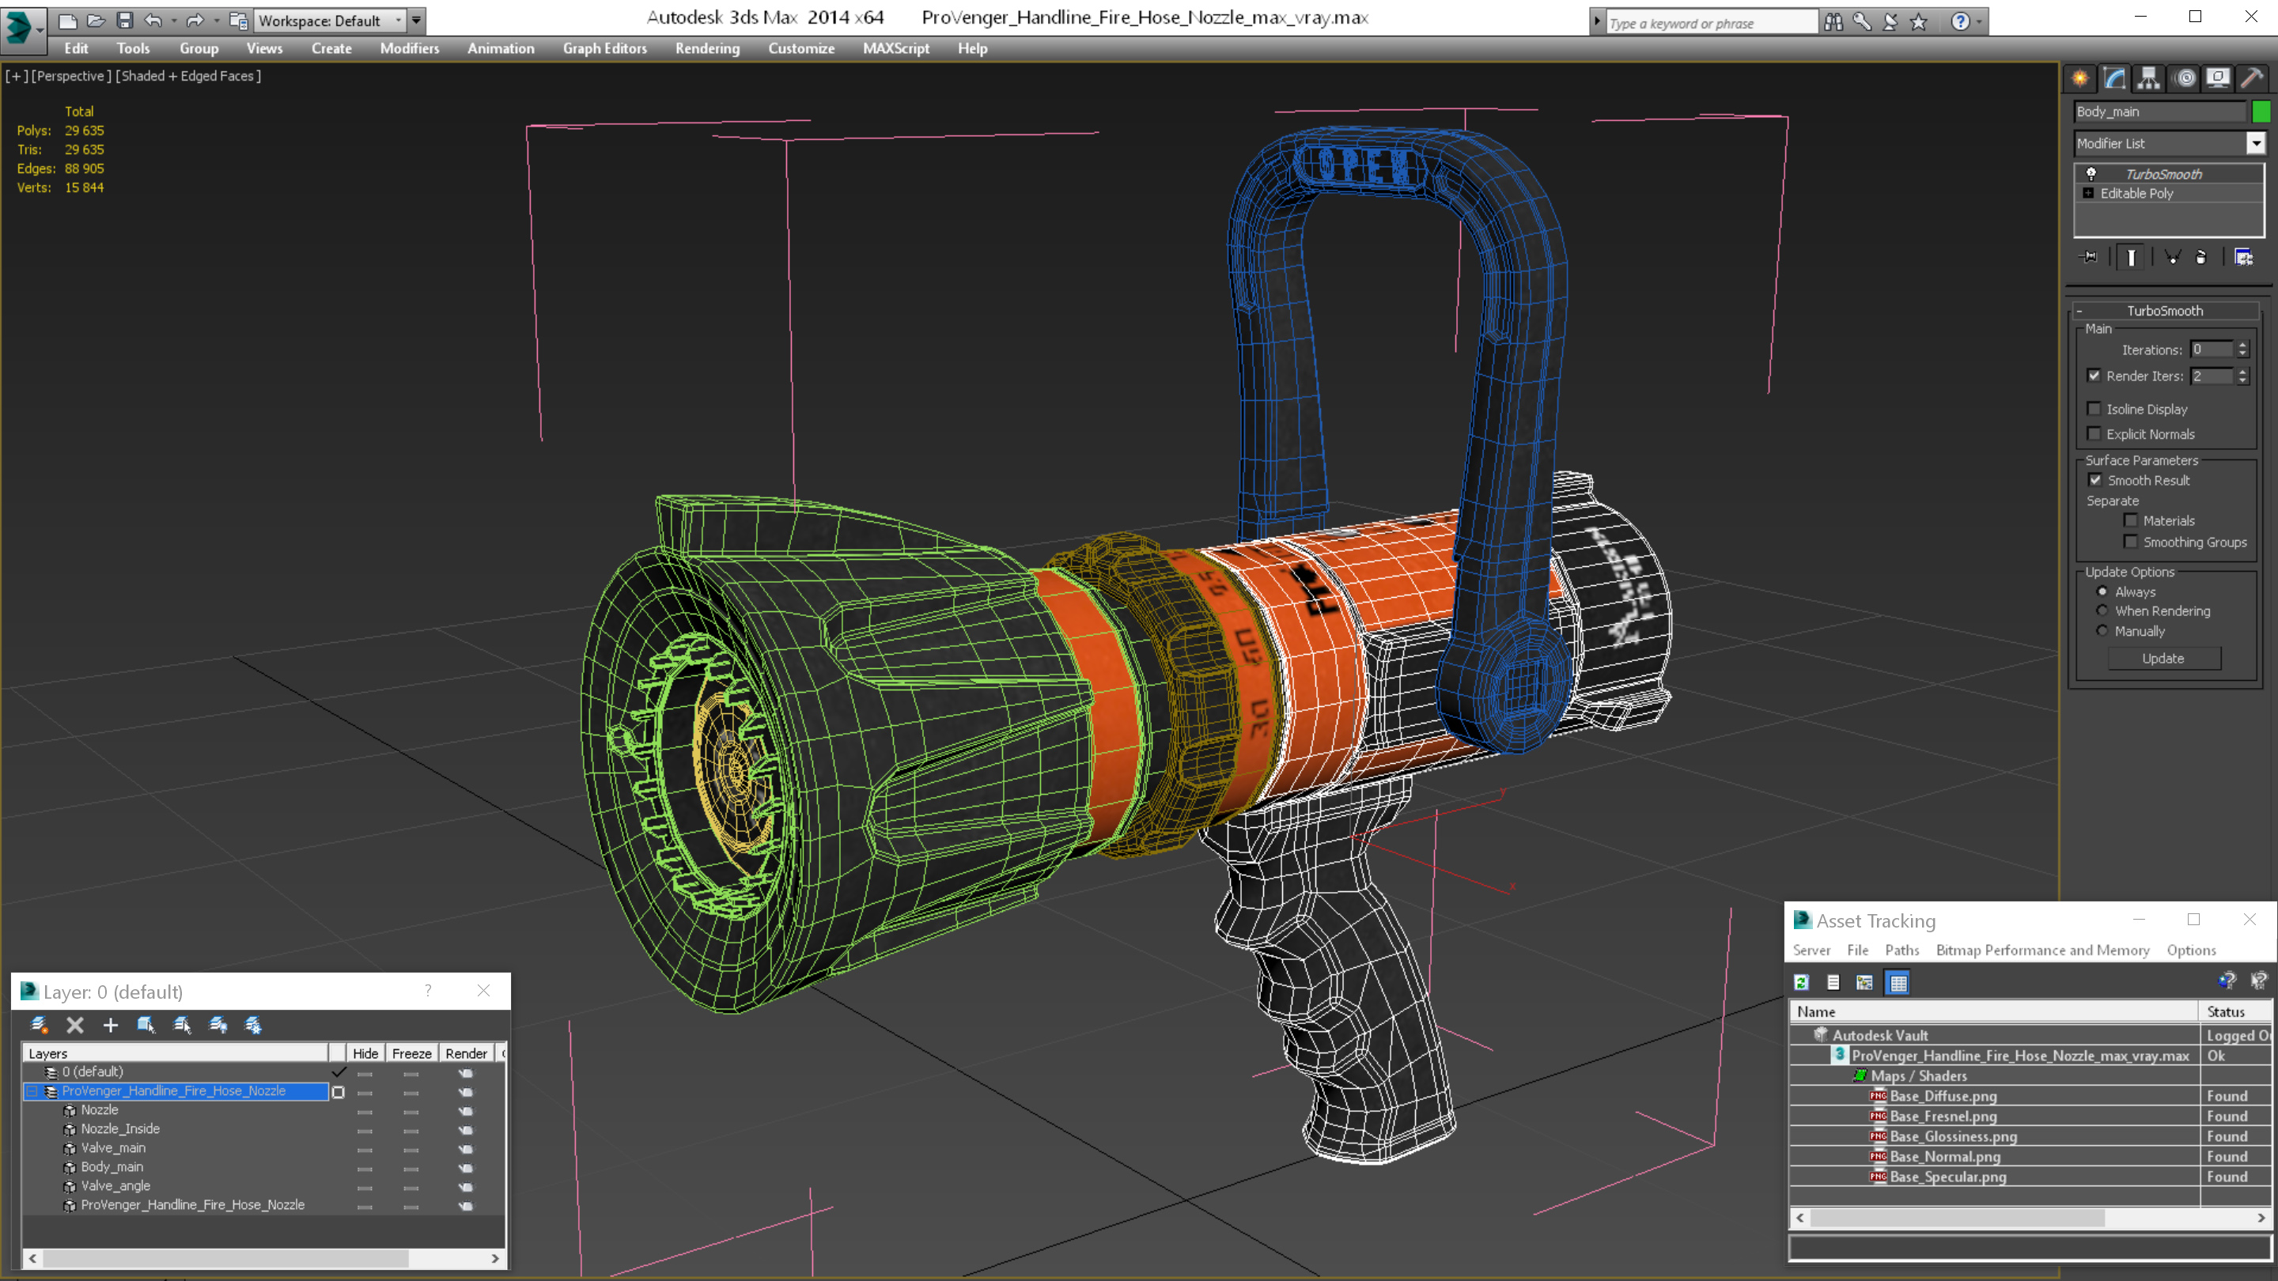Screen dimensions: 2278x1281
Task: Switch to Create panel star icon
Action: click(2080, 79)
